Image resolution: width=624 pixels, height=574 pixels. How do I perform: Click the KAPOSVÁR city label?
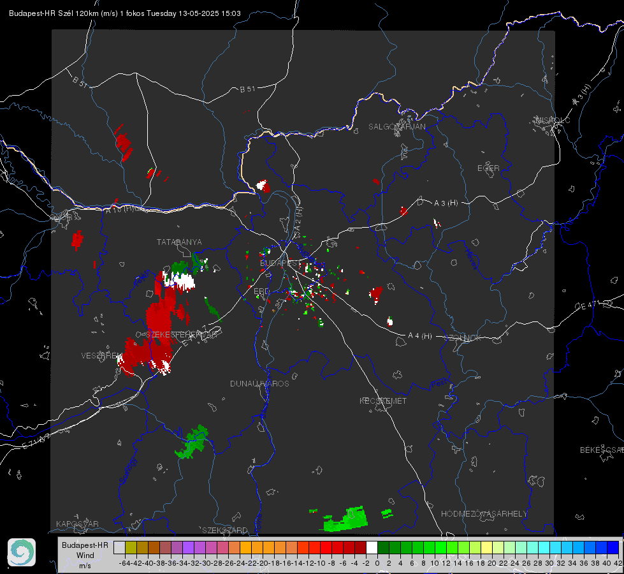(77, 524)
